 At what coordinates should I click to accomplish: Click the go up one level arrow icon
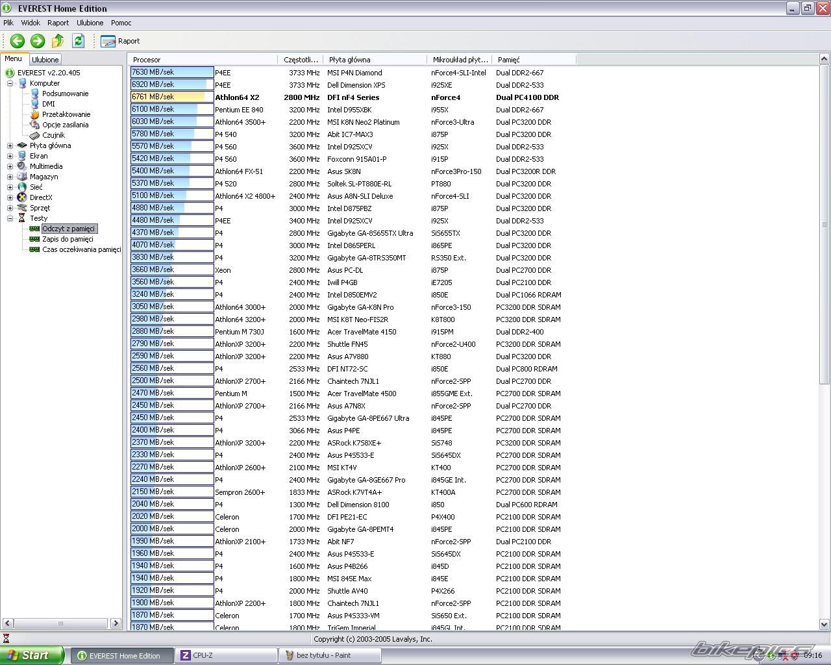pos(58,41)
